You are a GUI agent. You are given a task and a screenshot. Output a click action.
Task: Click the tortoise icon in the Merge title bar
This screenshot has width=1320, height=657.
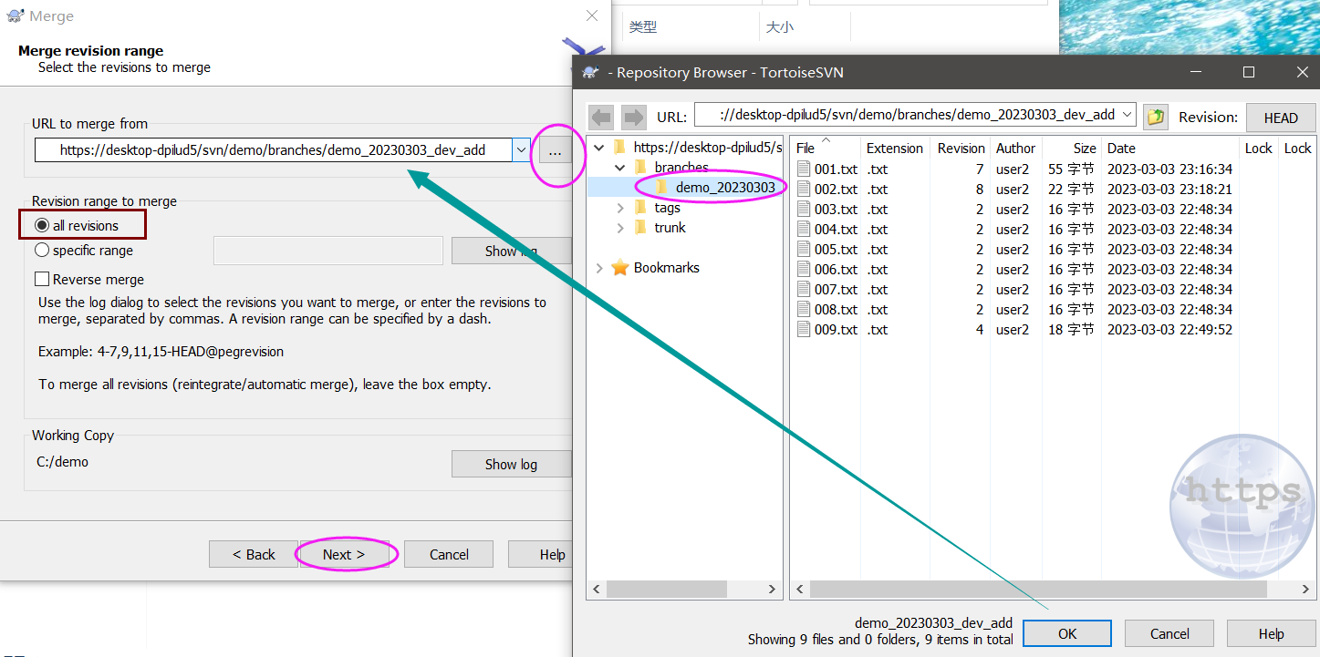coord(15,16)
